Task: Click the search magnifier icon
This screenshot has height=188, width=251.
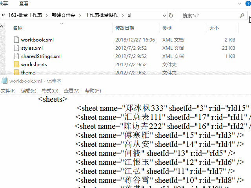Action: point(242,16)
